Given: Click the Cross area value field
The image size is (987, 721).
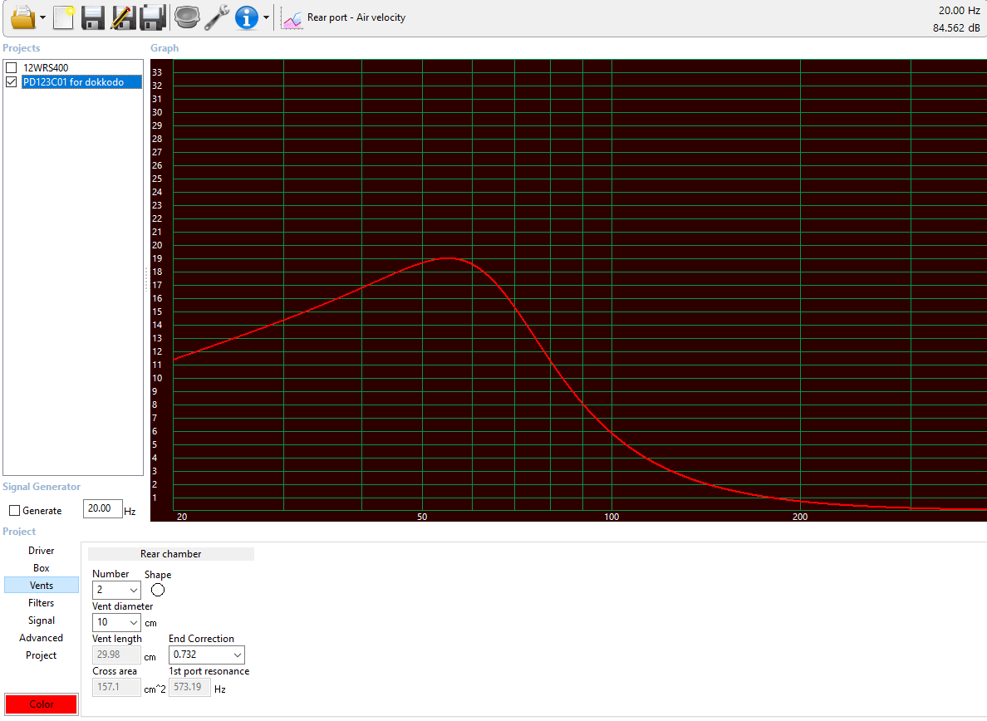Looking at the screenshot, I should pyautogui.click(x=116, y=687).
